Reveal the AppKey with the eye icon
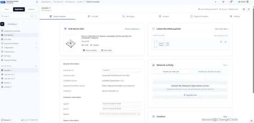Screen dimensions: 254x123 [139, 114]
